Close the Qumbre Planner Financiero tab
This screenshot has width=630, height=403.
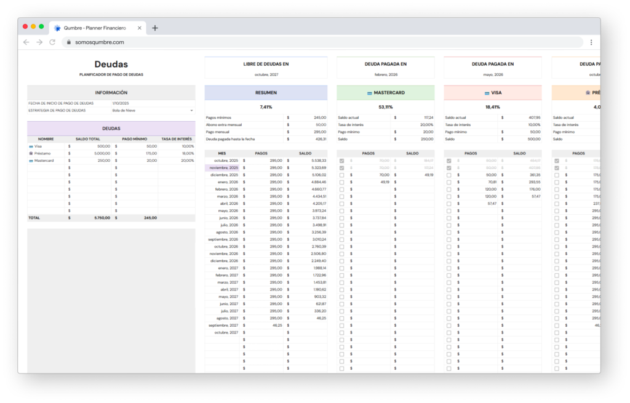[x=140, y=28]
